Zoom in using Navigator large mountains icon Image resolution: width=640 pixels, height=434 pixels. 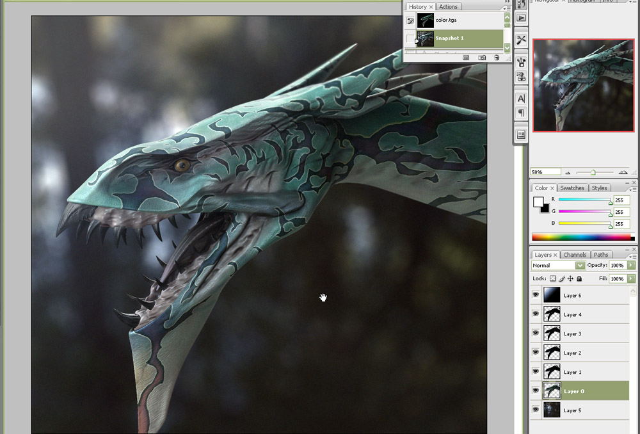pyautogui.click(x=623, y=172)
